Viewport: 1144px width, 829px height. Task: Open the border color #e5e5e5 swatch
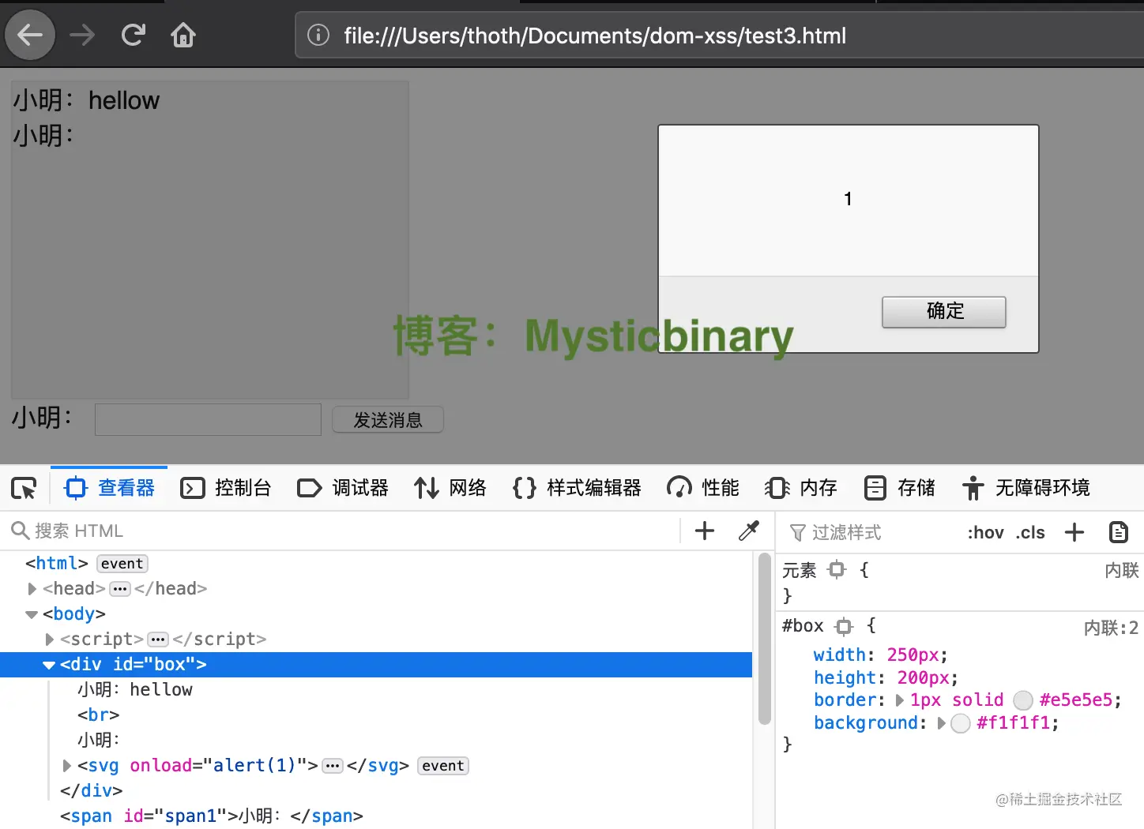point(1023,700)
